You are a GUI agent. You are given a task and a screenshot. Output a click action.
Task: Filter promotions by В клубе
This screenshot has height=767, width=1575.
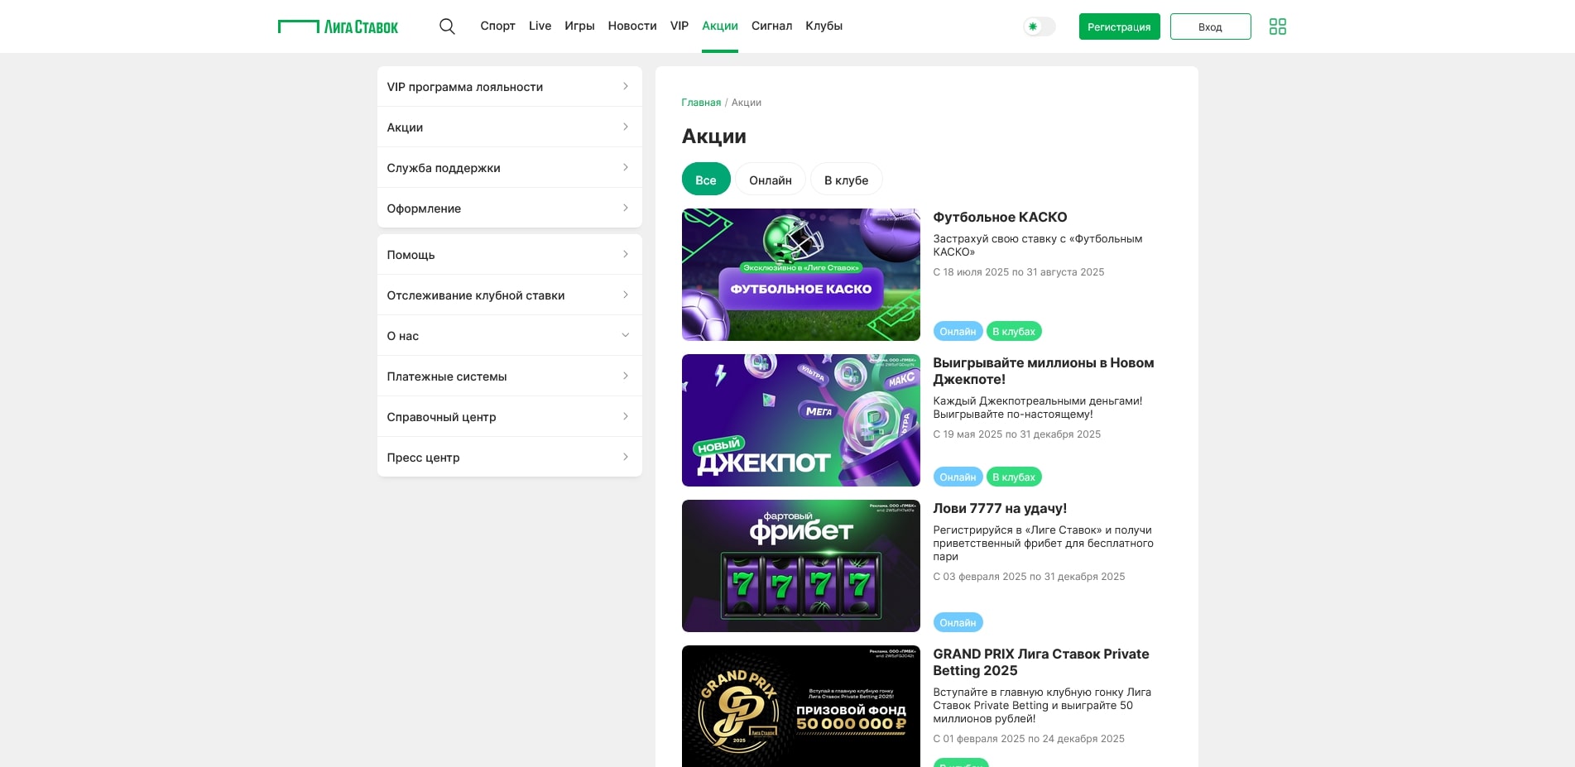(846, 180)
